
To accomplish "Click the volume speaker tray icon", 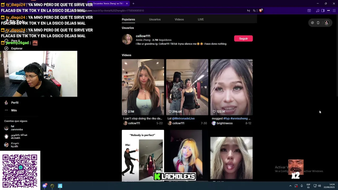I will (x=319, y=186).
